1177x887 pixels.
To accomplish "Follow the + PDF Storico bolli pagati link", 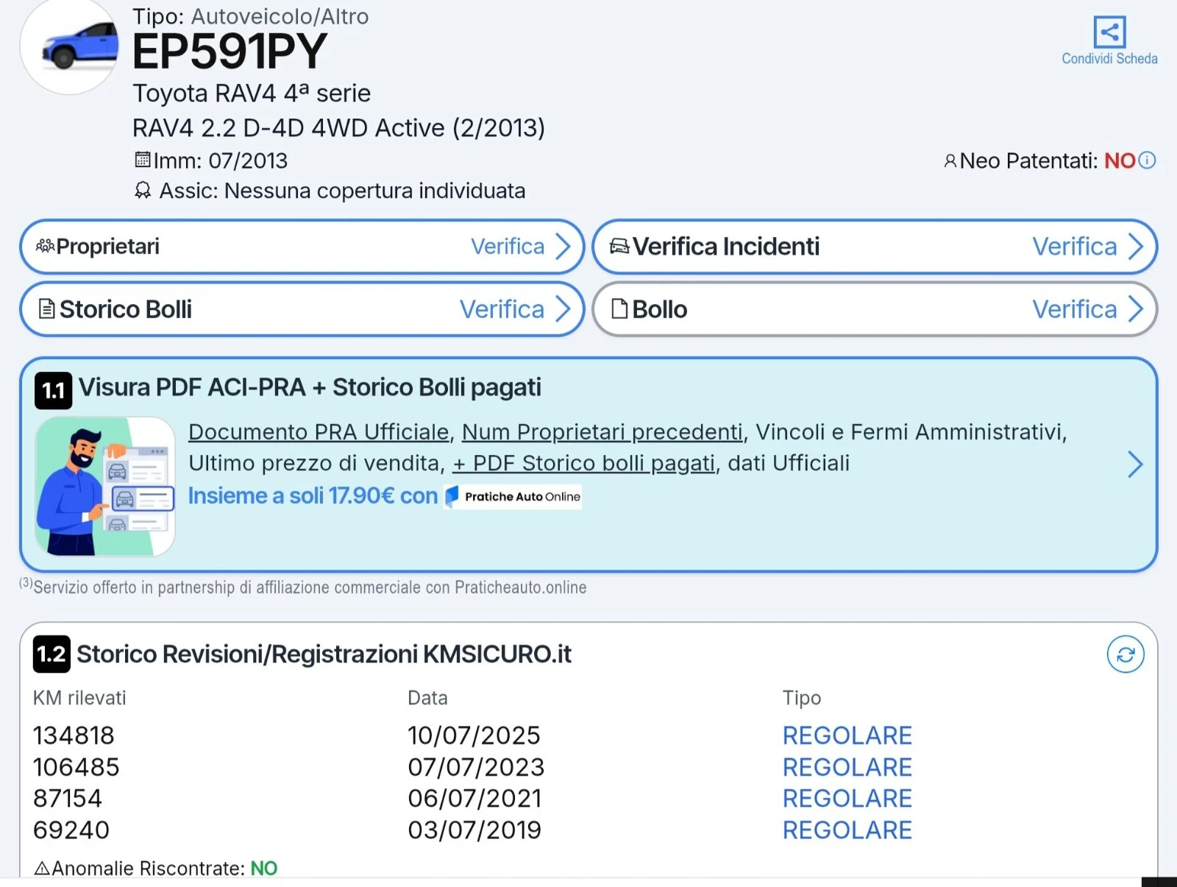I will coord(584,463).
